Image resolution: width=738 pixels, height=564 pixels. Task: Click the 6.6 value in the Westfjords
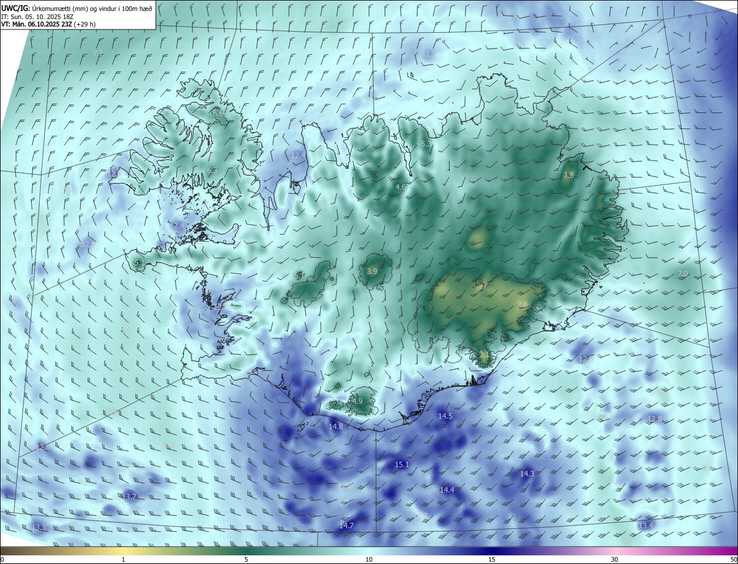coord(218,114)
